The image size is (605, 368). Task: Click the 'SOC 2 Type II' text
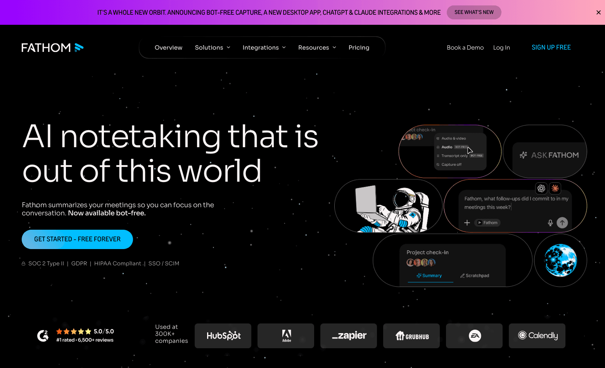(46, 263)
